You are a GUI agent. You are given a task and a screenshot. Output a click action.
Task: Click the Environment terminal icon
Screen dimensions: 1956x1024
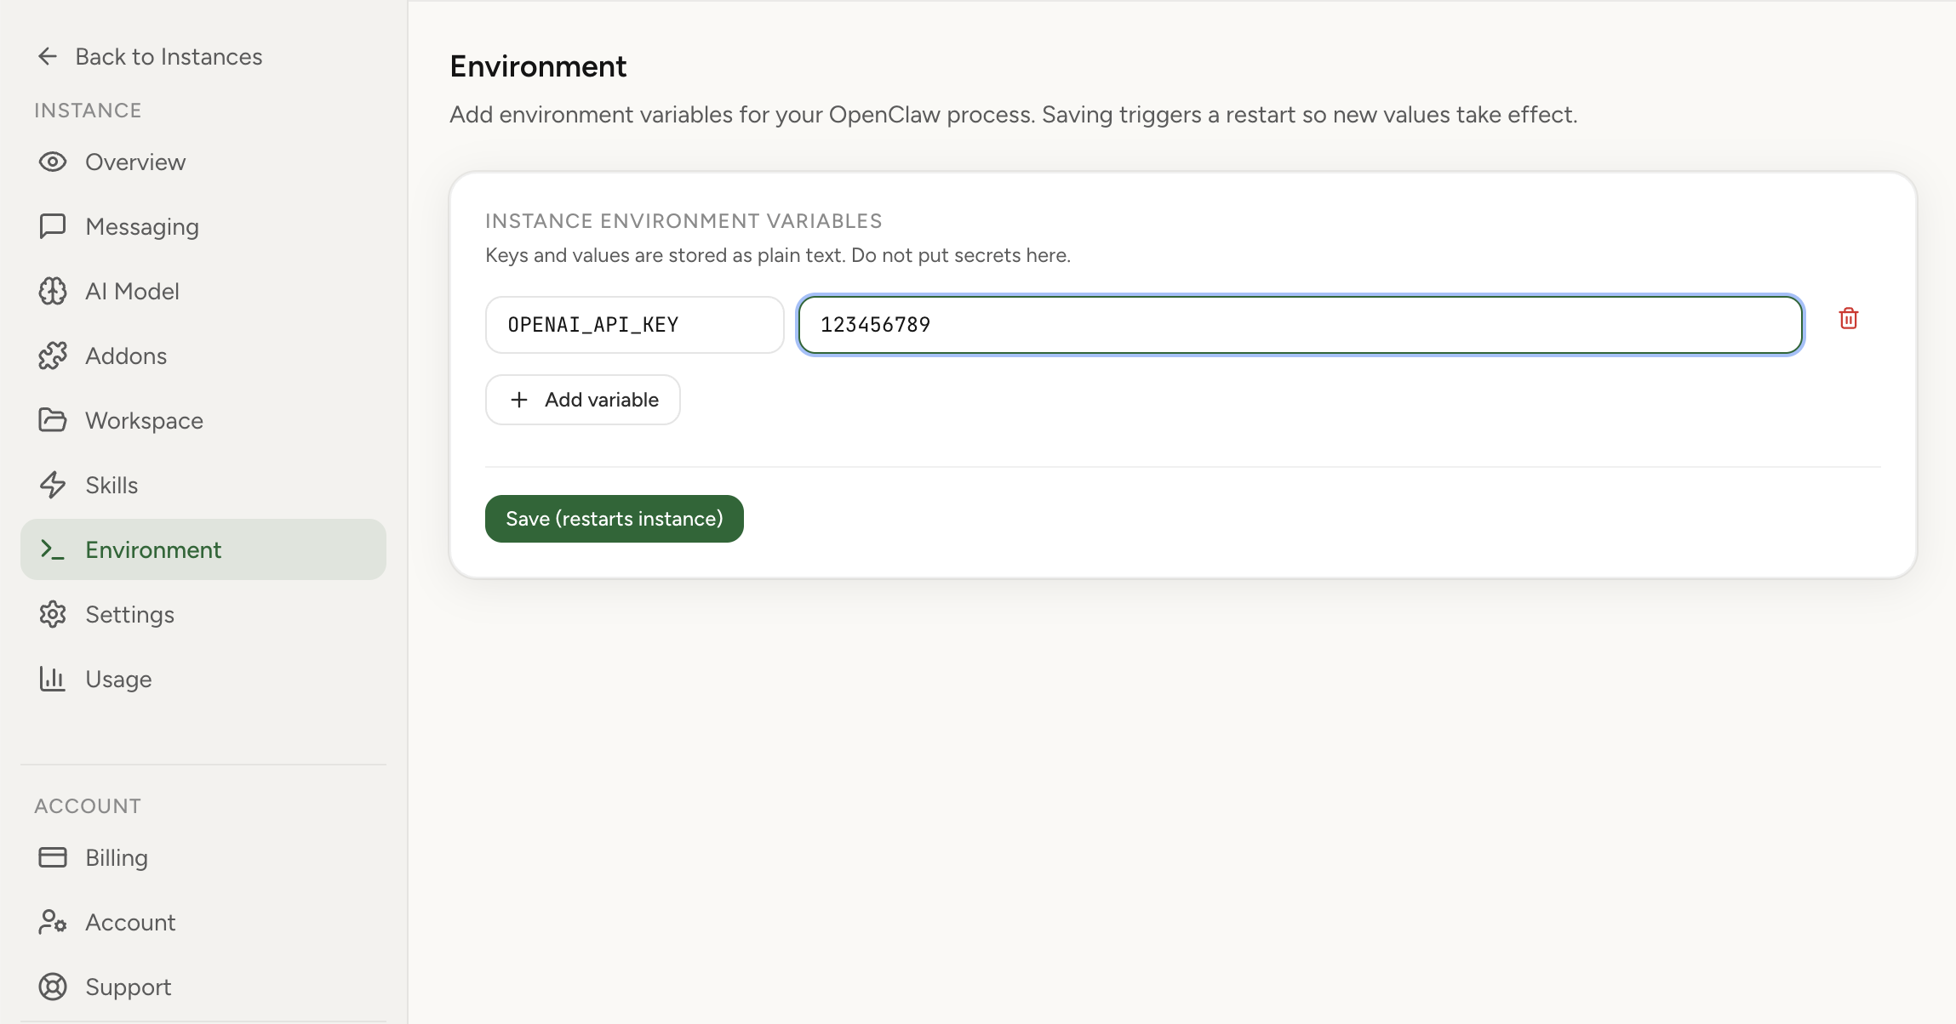53,549
